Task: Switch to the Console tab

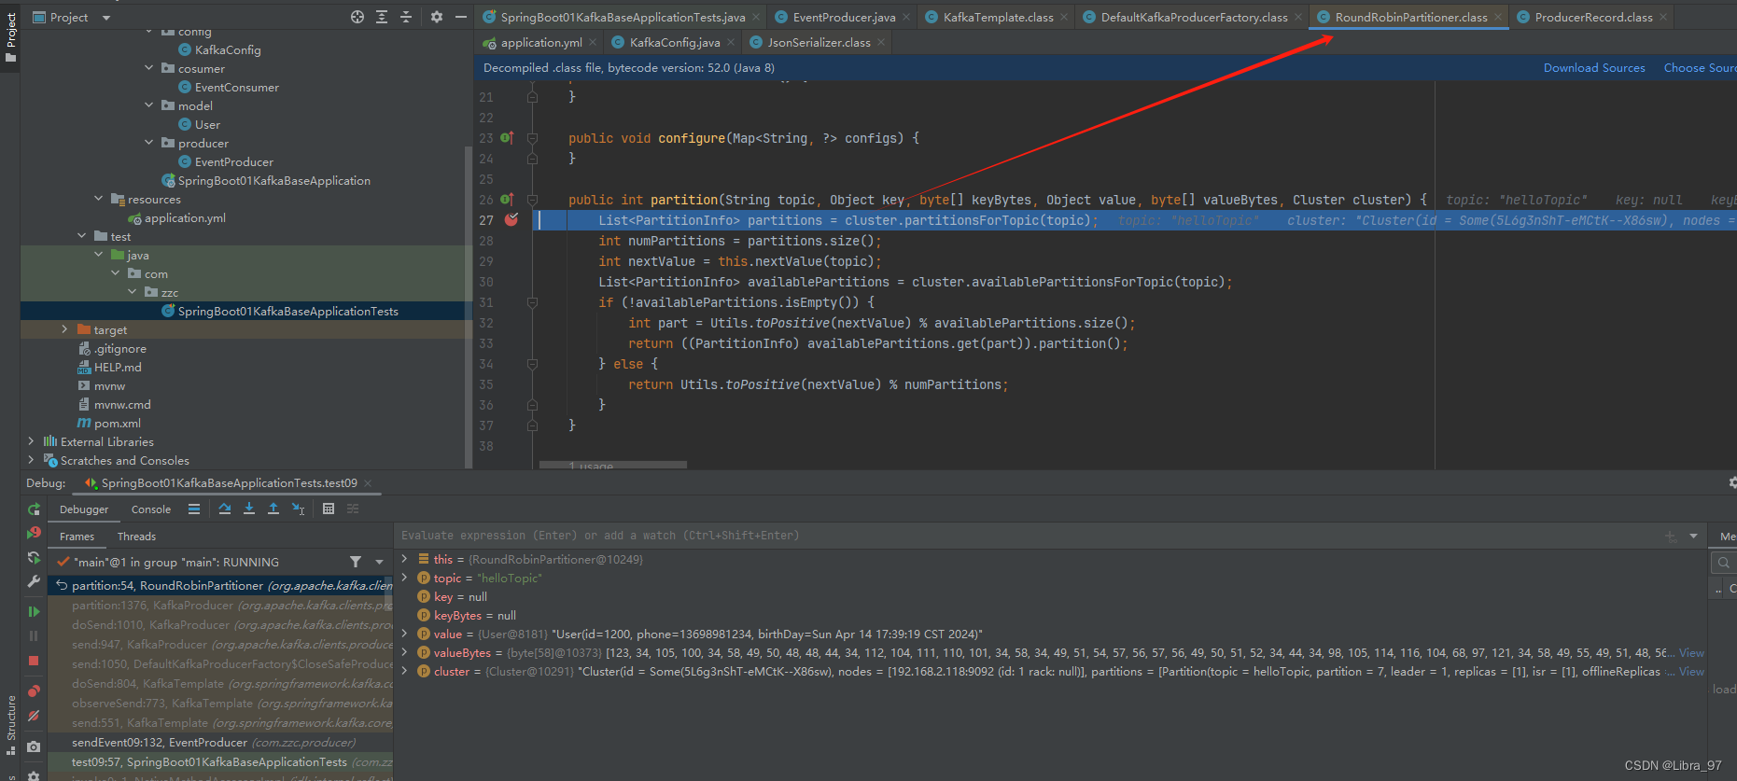Action: click(151, 509)
